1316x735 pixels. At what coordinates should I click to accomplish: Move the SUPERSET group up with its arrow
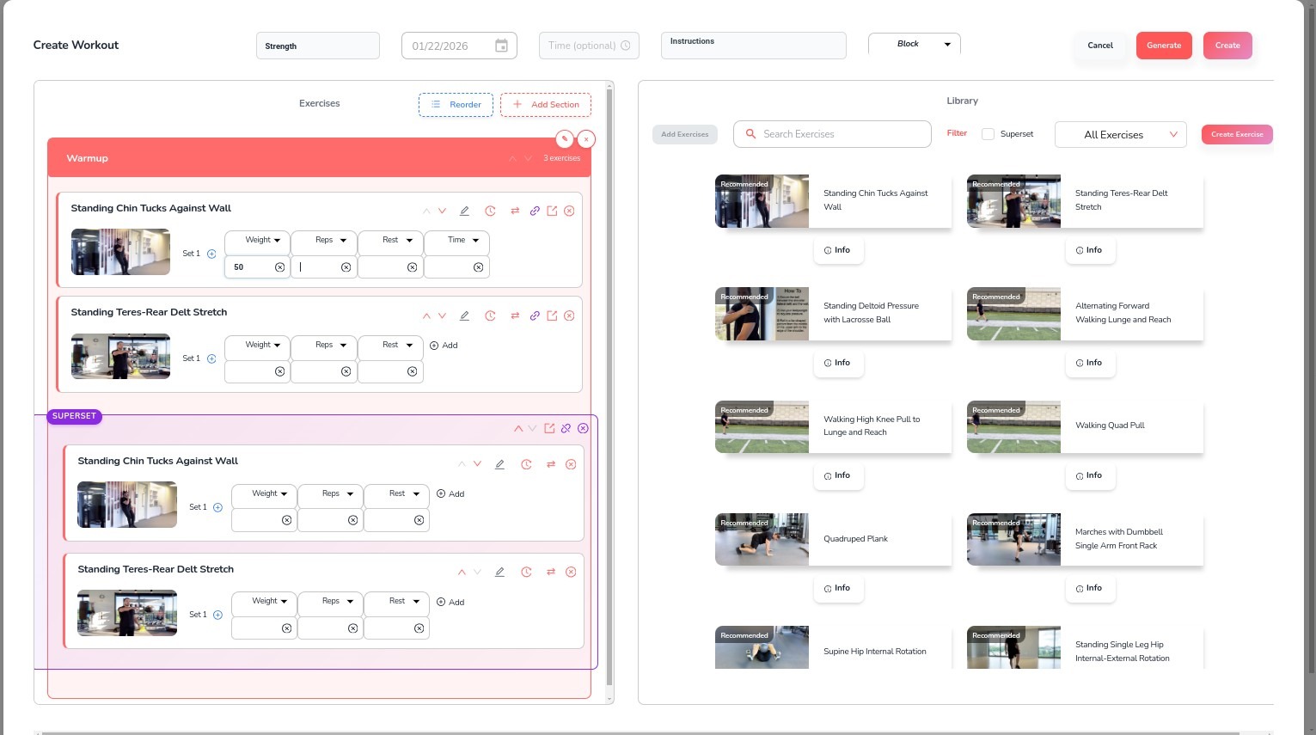518,428
